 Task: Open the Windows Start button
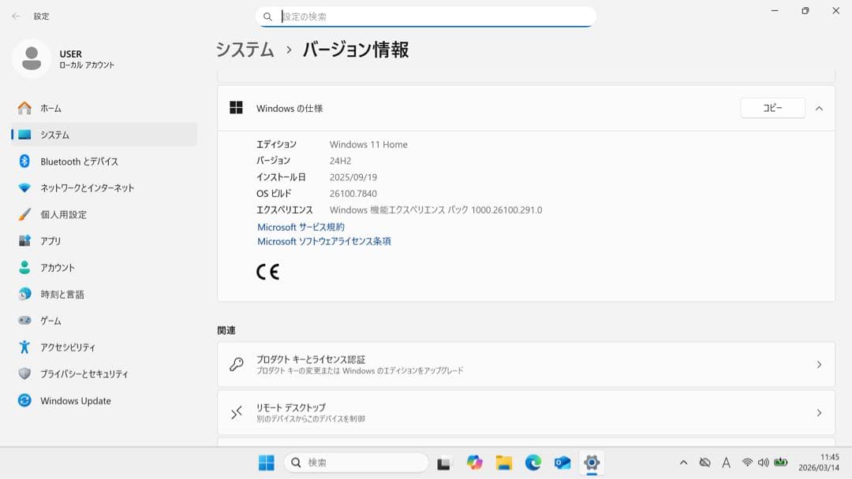267,462
